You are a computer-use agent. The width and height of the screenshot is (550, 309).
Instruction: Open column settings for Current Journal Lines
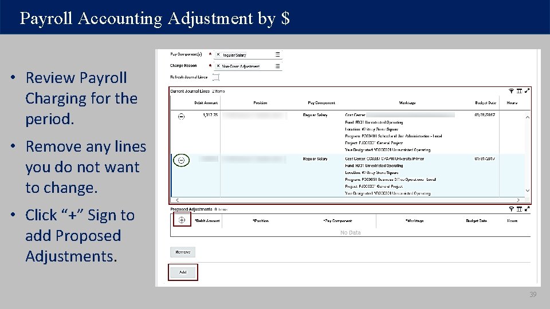coord(519,91)
